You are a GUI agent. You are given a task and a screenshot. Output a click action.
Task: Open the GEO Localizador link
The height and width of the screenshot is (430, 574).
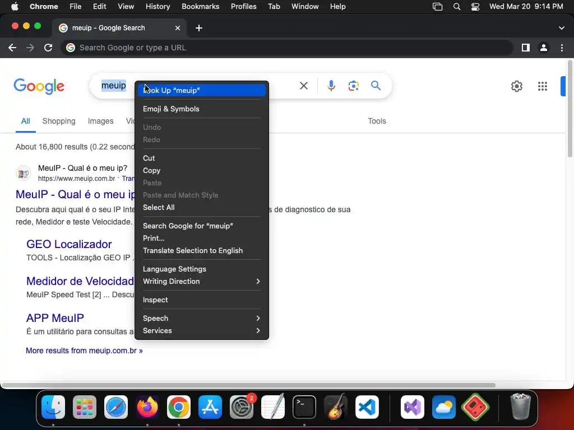pyautogui.click(x=69, y=244)
